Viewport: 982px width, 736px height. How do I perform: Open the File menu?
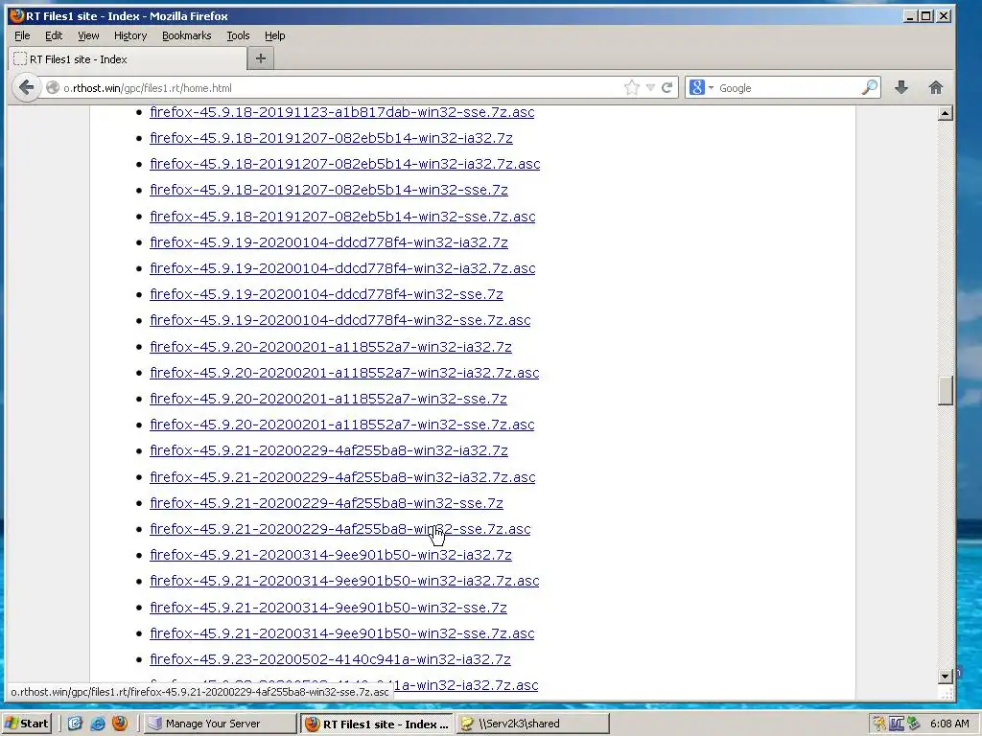coord(22,35)
